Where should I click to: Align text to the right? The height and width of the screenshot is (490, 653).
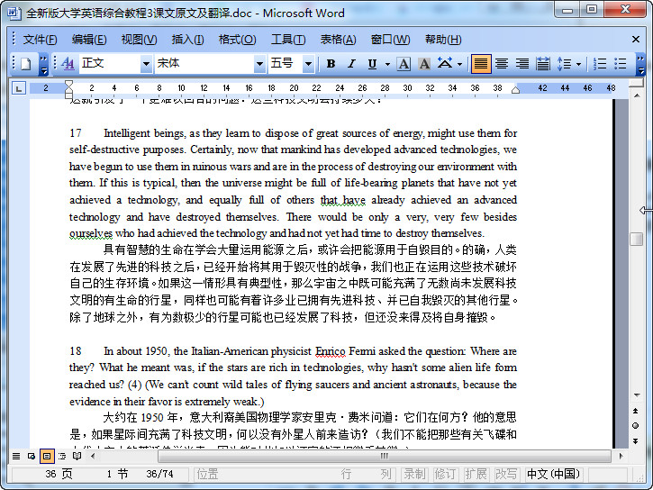[522, 64]
